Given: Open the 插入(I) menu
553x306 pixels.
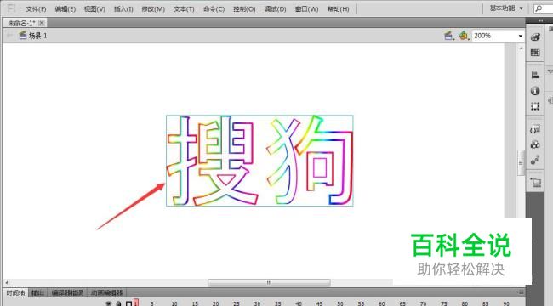Looking at the screenshot, I should pyautogui.click(x=123, y=9).
